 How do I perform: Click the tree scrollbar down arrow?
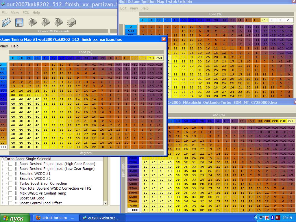[x=105, y=203]
